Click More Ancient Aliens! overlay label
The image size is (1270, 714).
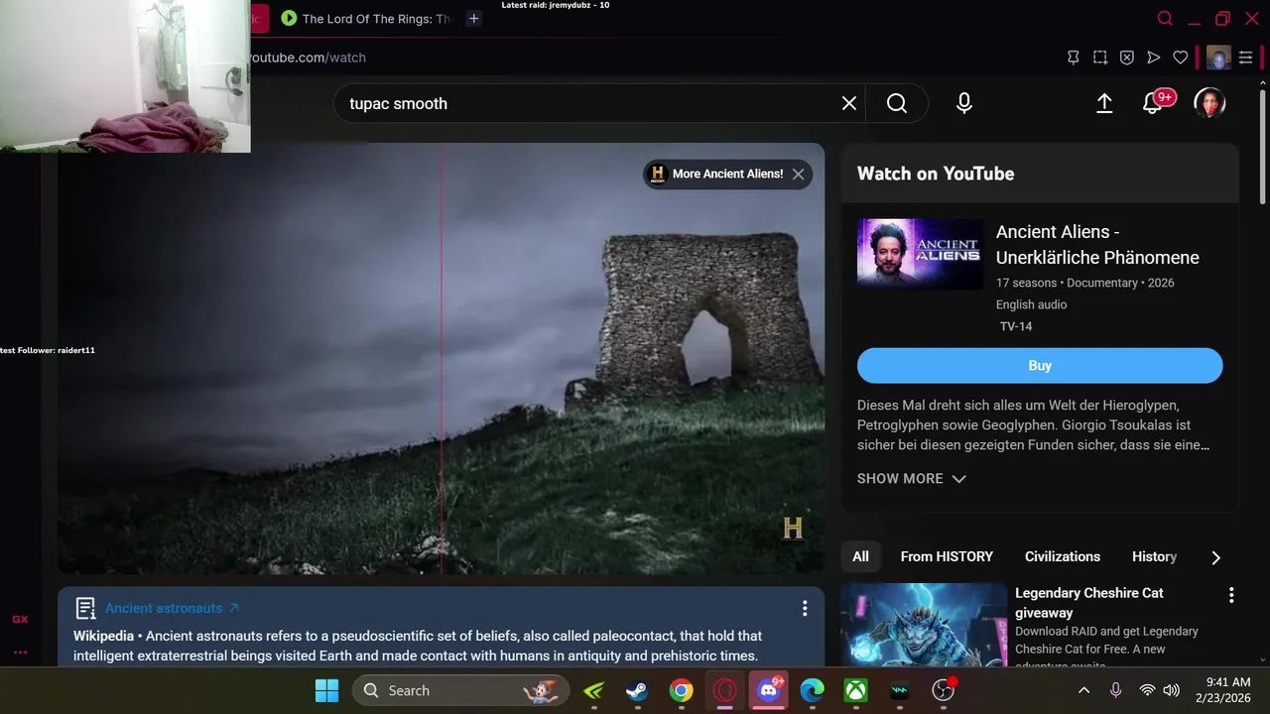coord(727,174)
